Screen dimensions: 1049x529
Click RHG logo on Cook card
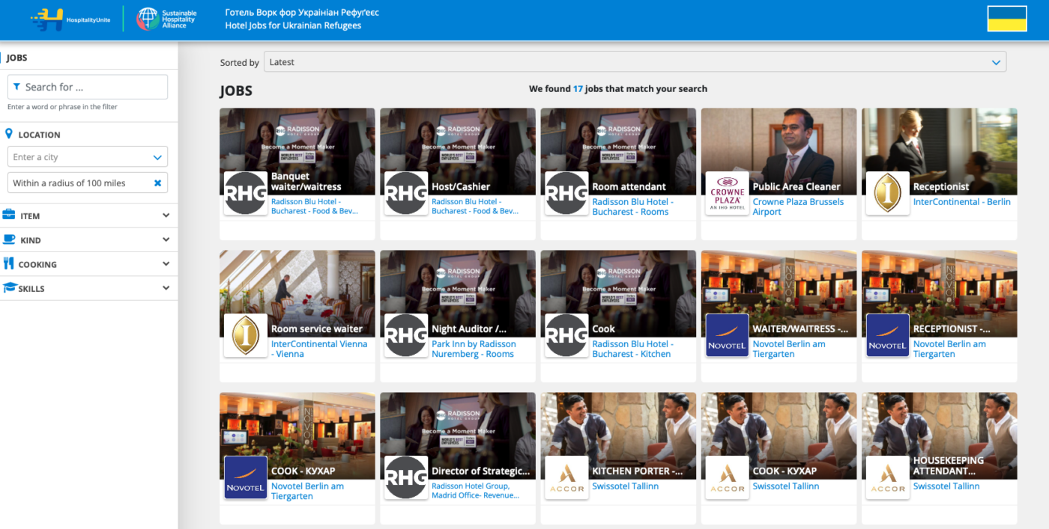coord(566,335)
